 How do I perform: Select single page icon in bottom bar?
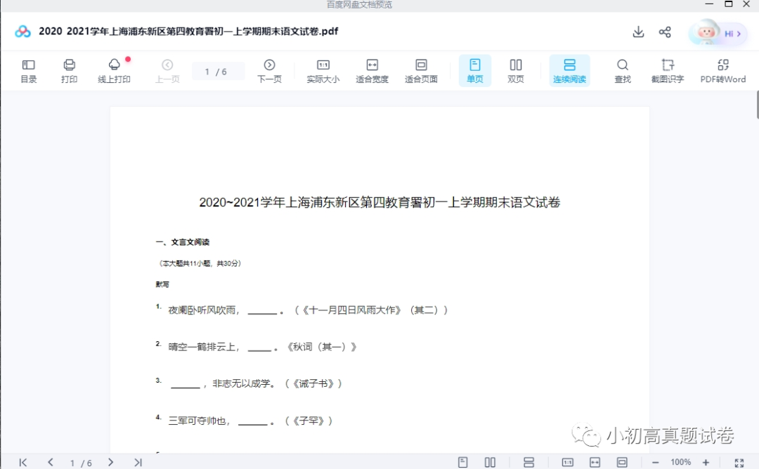pyautogui.click(x=462, y=462)
